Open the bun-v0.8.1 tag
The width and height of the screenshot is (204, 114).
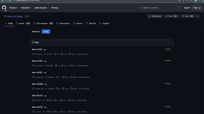[x=37, y=73]
